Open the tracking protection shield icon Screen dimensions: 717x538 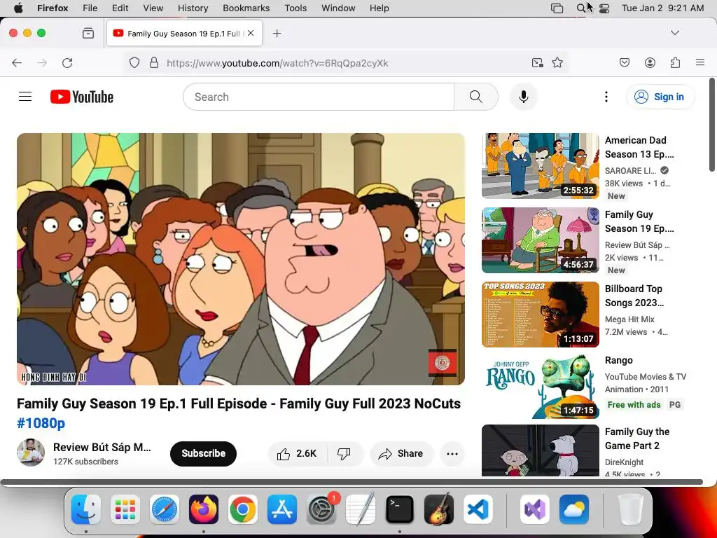point(134,62)
